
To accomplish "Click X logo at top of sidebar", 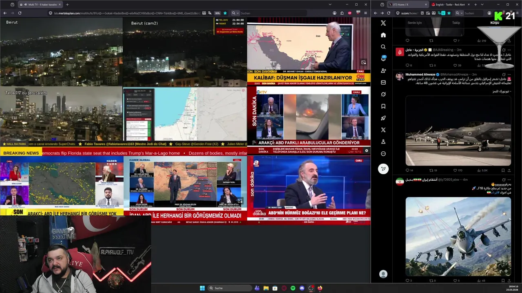I will tap(383, 23).
